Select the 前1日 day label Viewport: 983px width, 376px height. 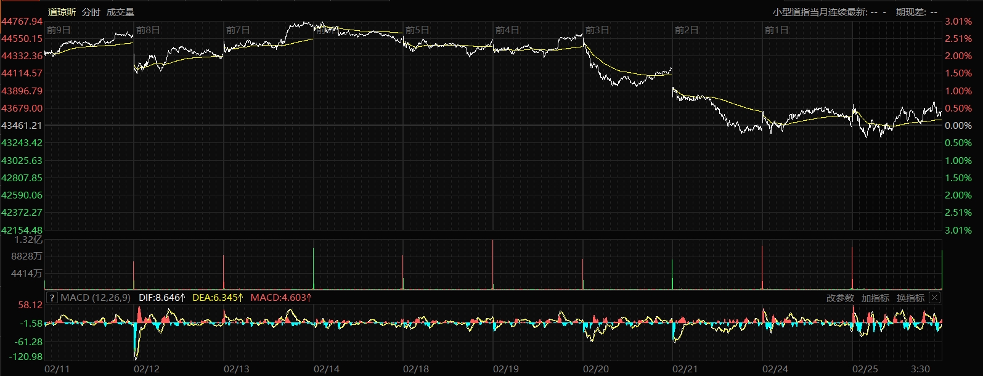[x=777, y=30]
